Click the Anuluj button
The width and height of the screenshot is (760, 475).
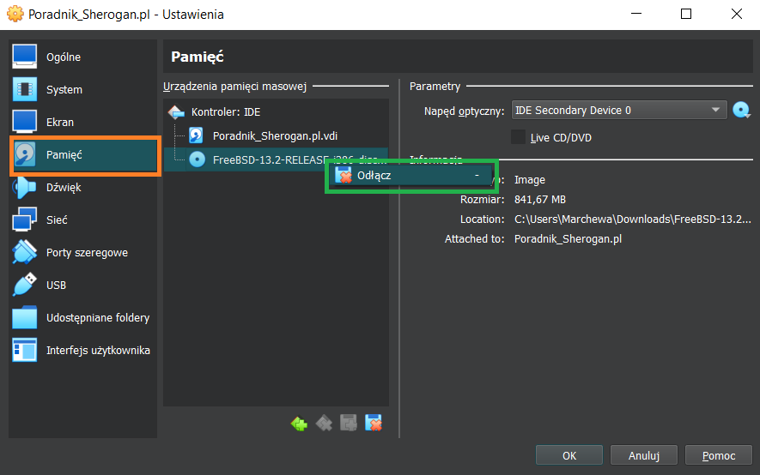643,455
